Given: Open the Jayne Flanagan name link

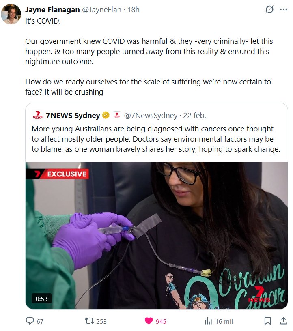Looking at the screenshot, I should (52, 9).
